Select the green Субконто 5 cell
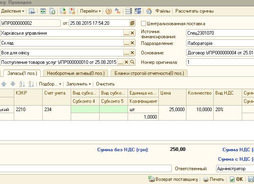This screenshot has width=254, height=184. (113, 110)
